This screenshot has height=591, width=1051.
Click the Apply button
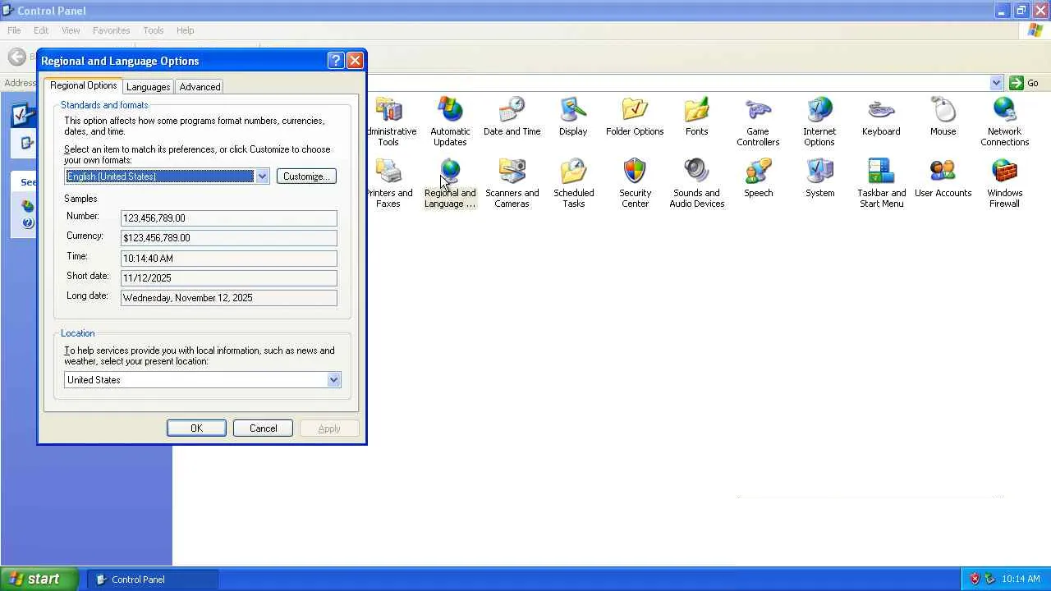(329, 428)
